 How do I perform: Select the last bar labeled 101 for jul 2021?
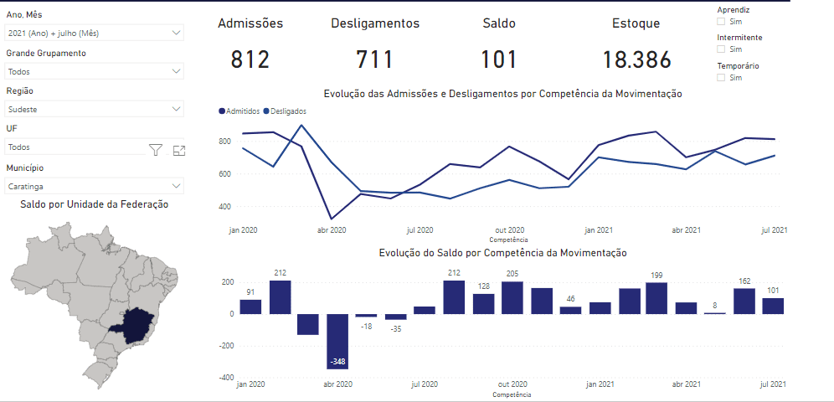pos(773,306)
